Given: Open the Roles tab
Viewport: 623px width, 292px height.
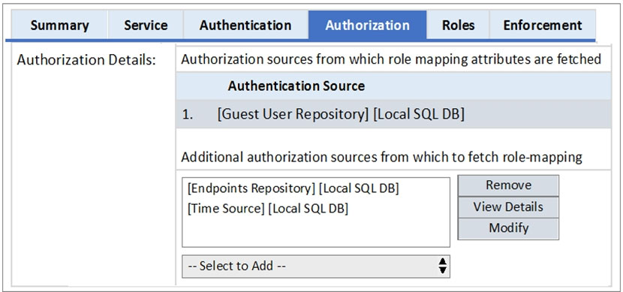Looking at the screenshot, I should click(x=458, y=26).
